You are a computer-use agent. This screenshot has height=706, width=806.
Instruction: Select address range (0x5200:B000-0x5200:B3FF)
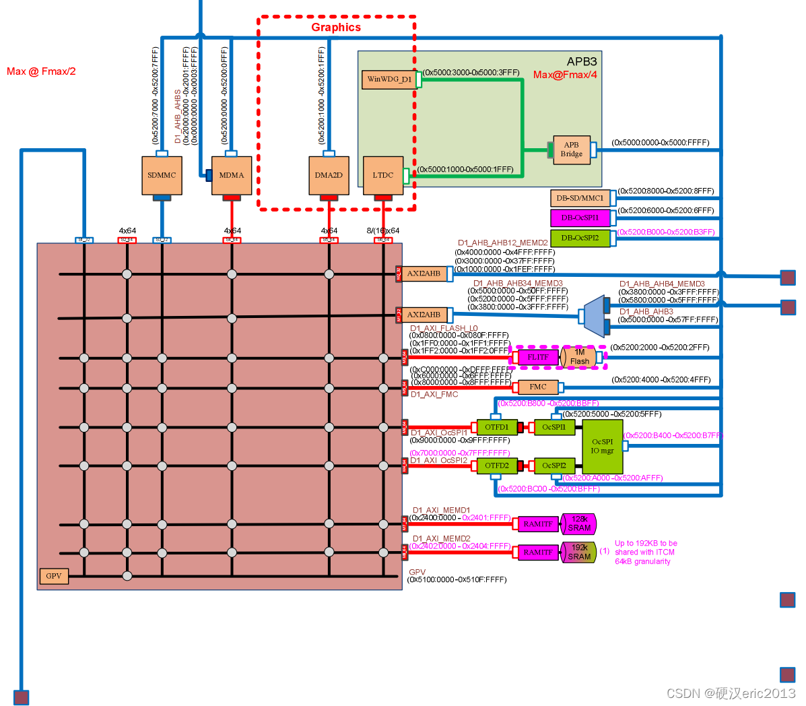[x=666, y=232]
